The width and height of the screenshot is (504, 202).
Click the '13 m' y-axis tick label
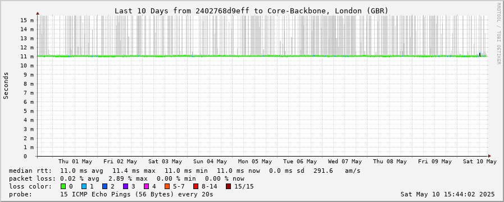tap(27, 38)
